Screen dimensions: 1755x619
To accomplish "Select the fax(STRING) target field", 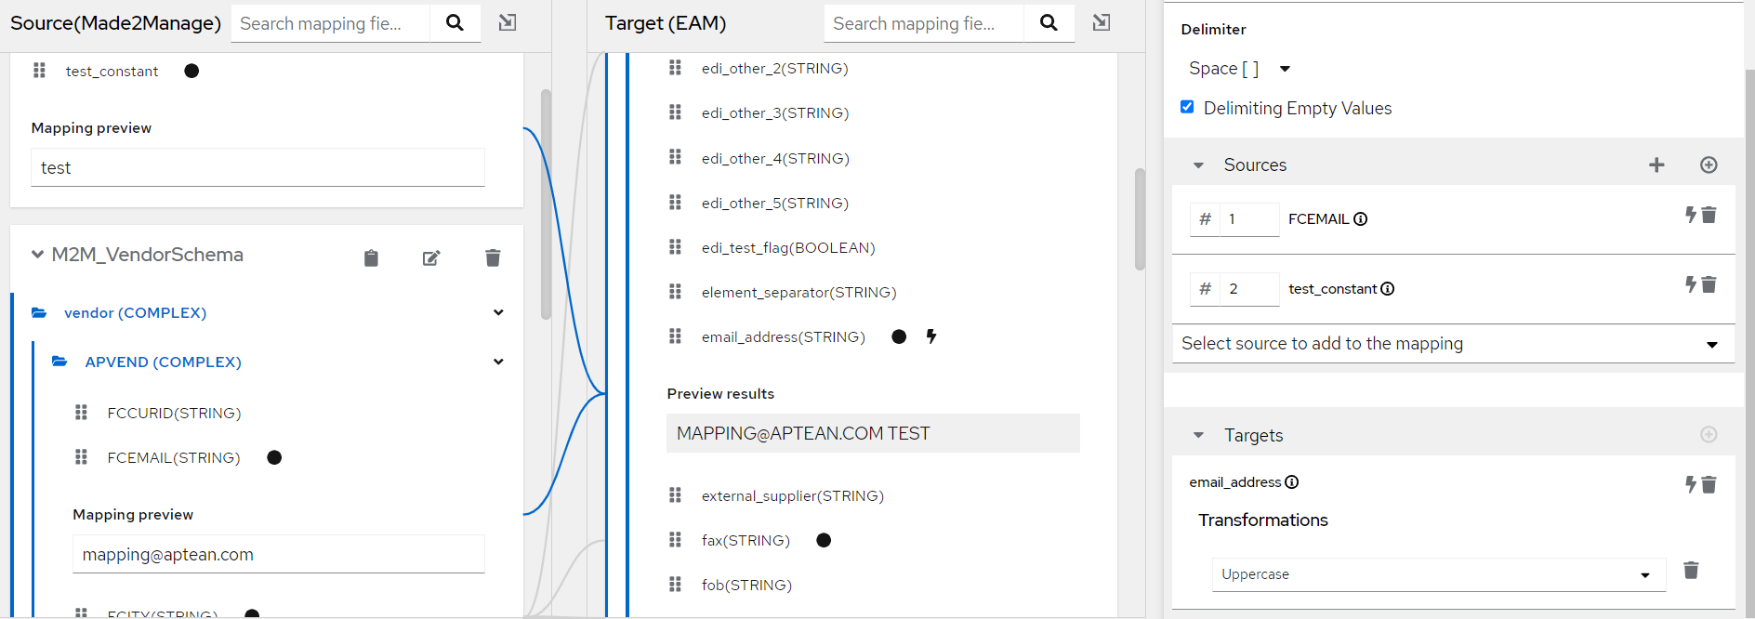I will [x=745, y=540].
